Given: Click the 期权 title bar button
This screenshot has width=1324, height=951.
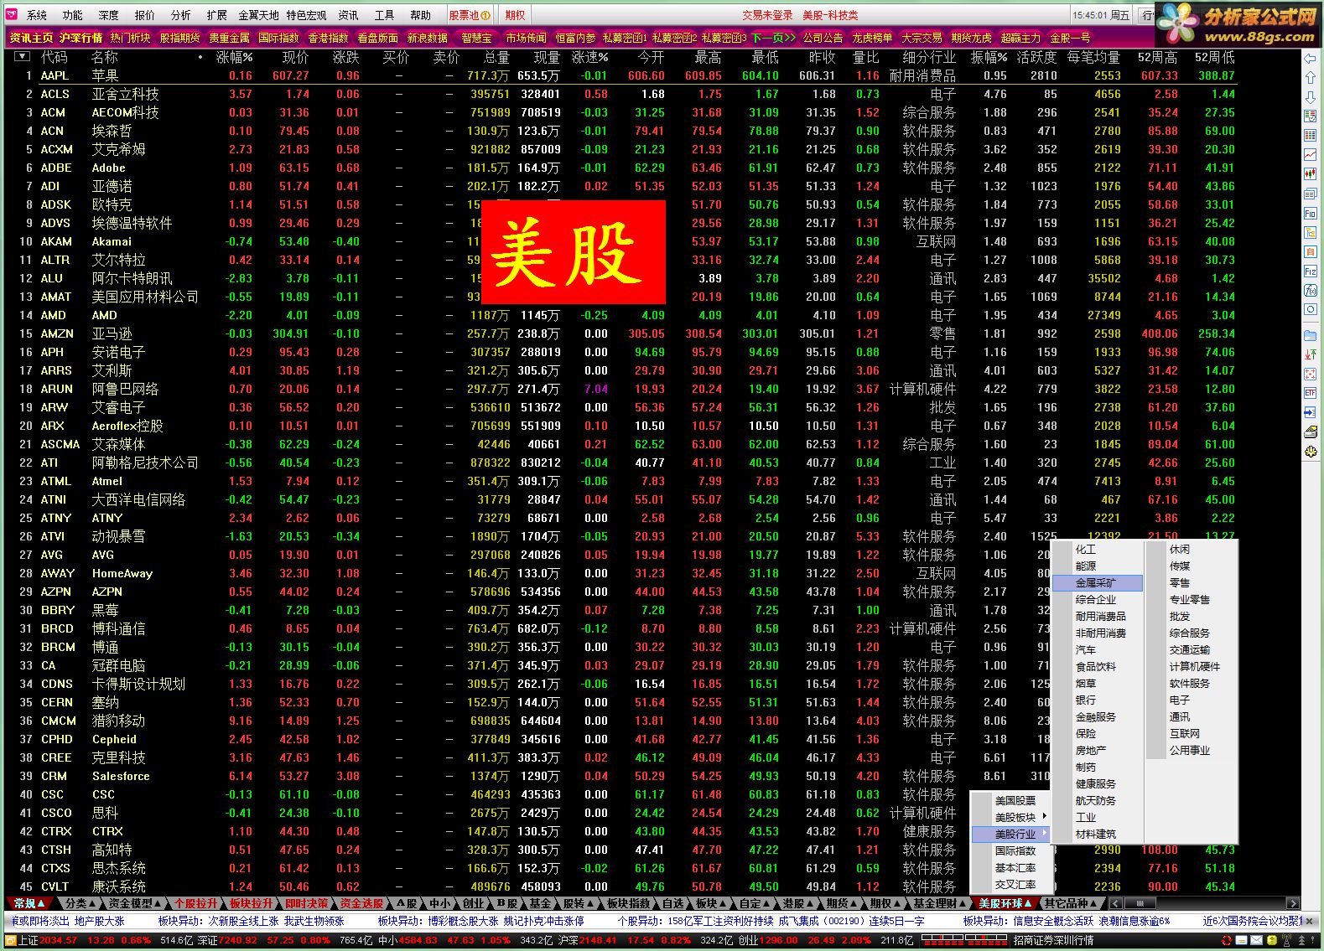Looking at the screenshot, I should (x=515, y=15).
